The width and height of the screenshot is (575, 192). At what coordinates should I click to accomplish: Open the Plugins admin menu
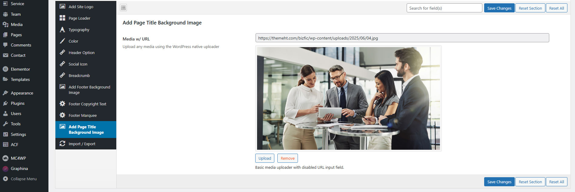click(x=18, y=103)
